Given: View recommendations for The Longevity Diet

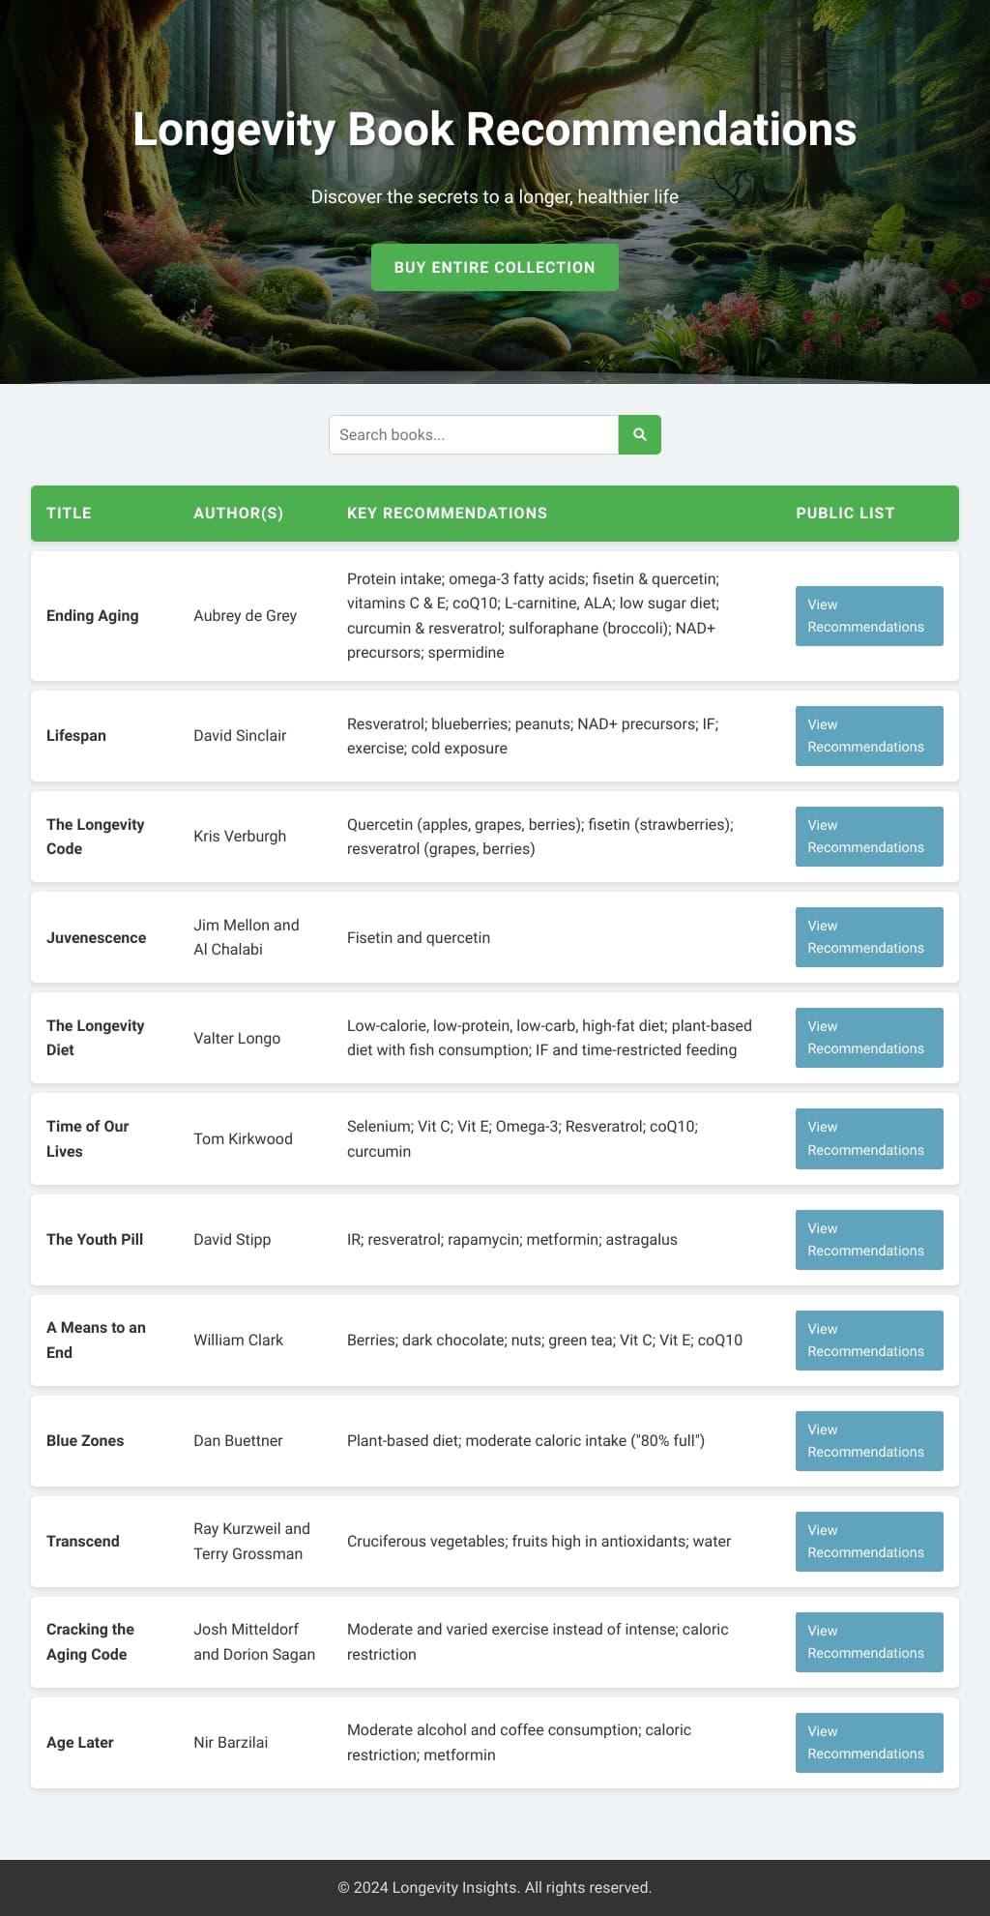Looking at the screenshot, I should pos(868,1037).
